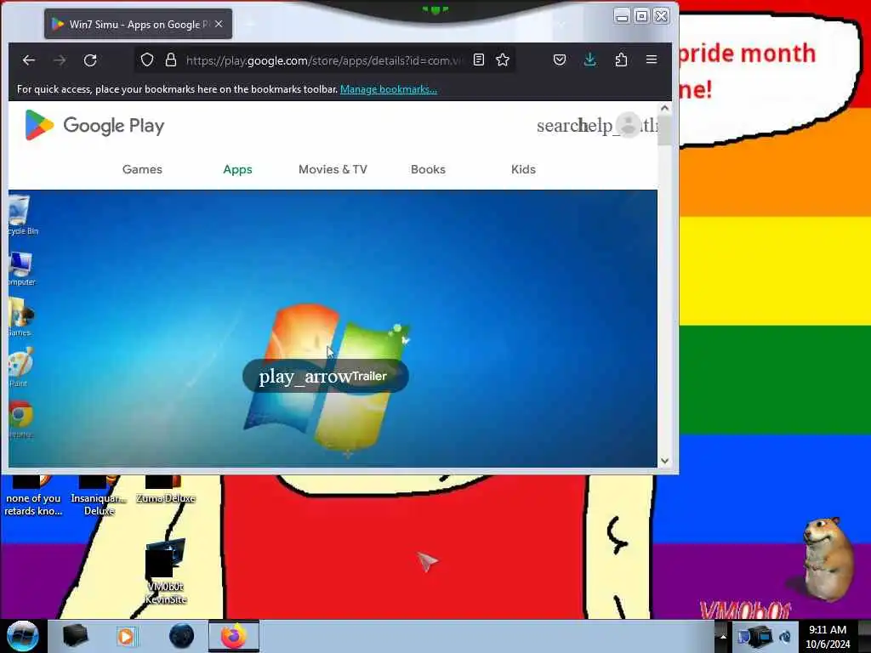Open the black folder taskbar icon

75,636
